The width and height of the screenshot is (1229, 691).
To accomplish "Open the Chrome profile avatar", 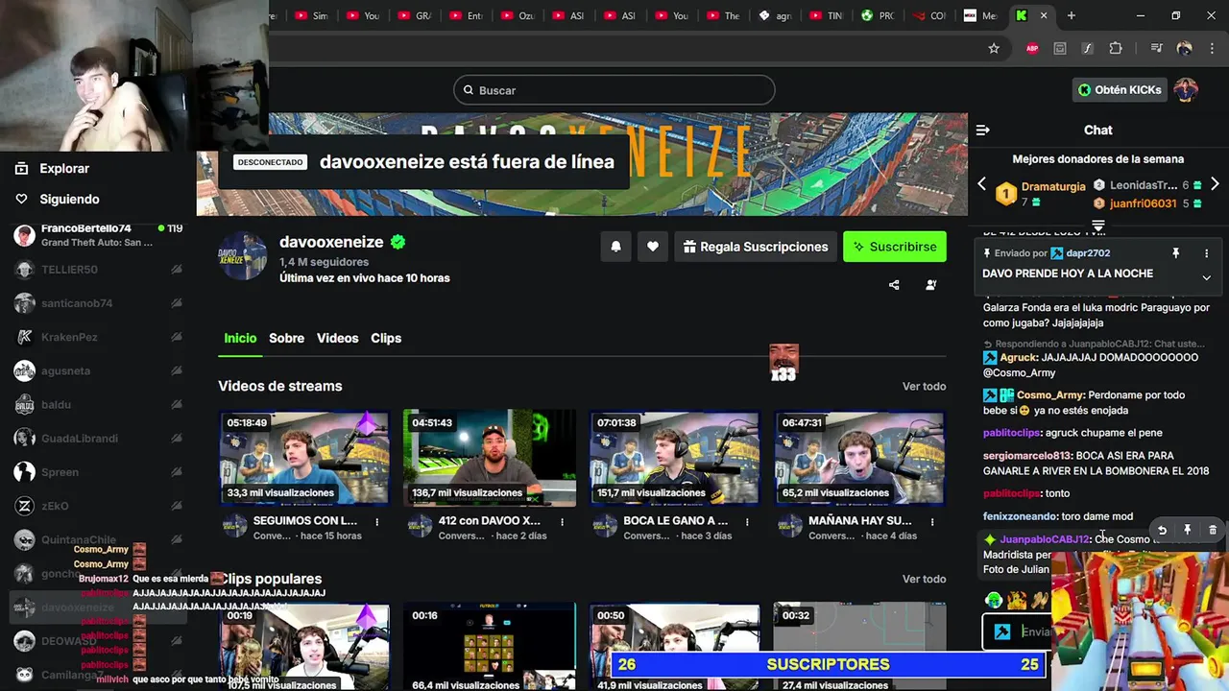I will coord(1185,48).
